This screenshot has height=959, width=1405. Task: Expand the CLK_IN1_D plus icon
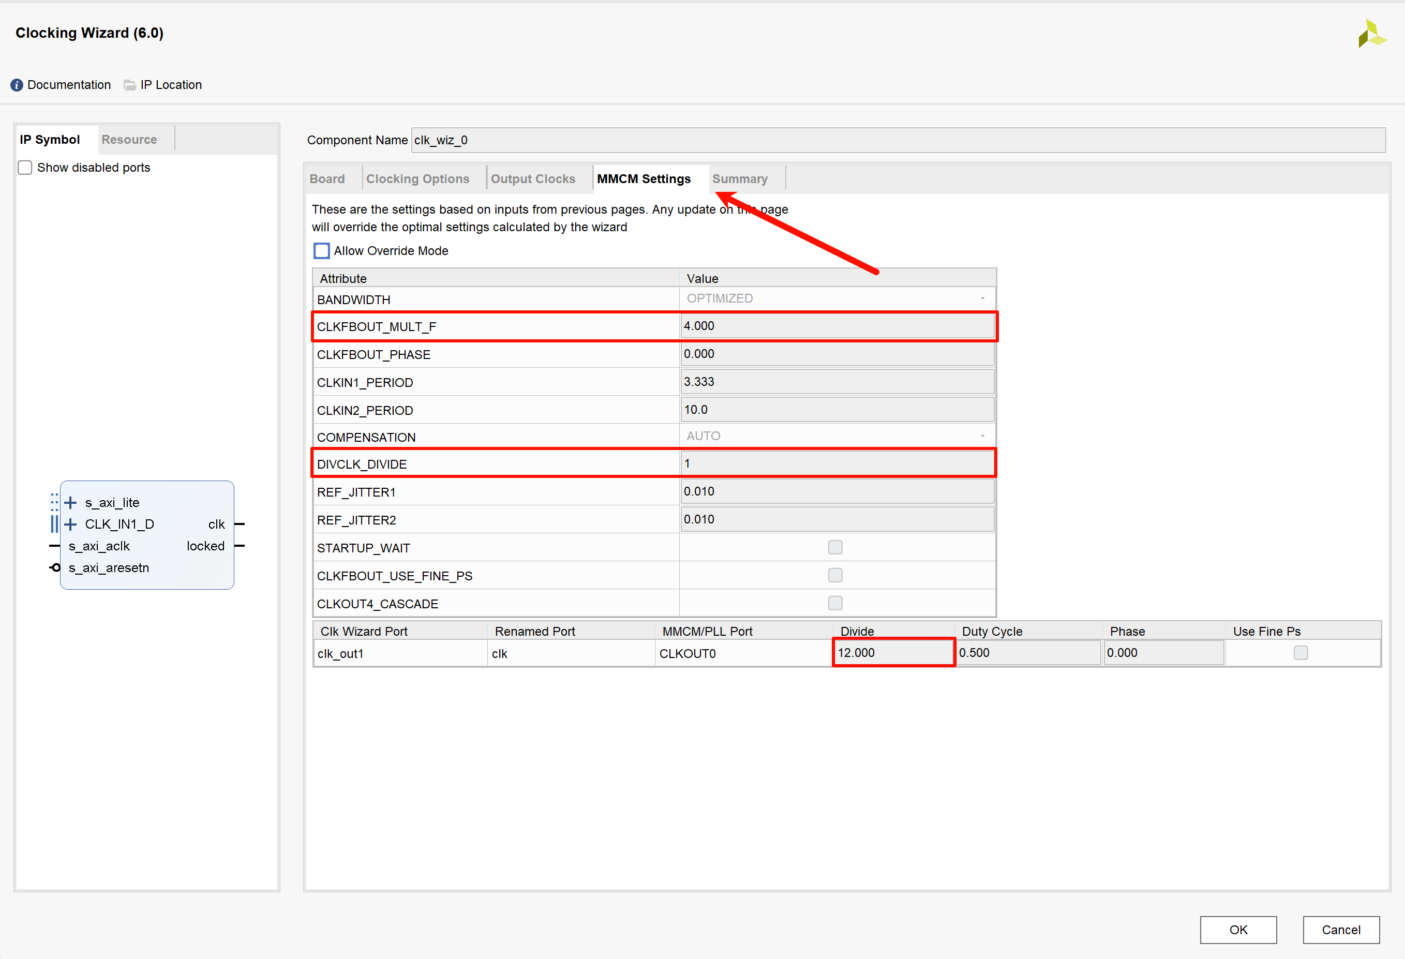pyautogui.click(x=71, y=525)
